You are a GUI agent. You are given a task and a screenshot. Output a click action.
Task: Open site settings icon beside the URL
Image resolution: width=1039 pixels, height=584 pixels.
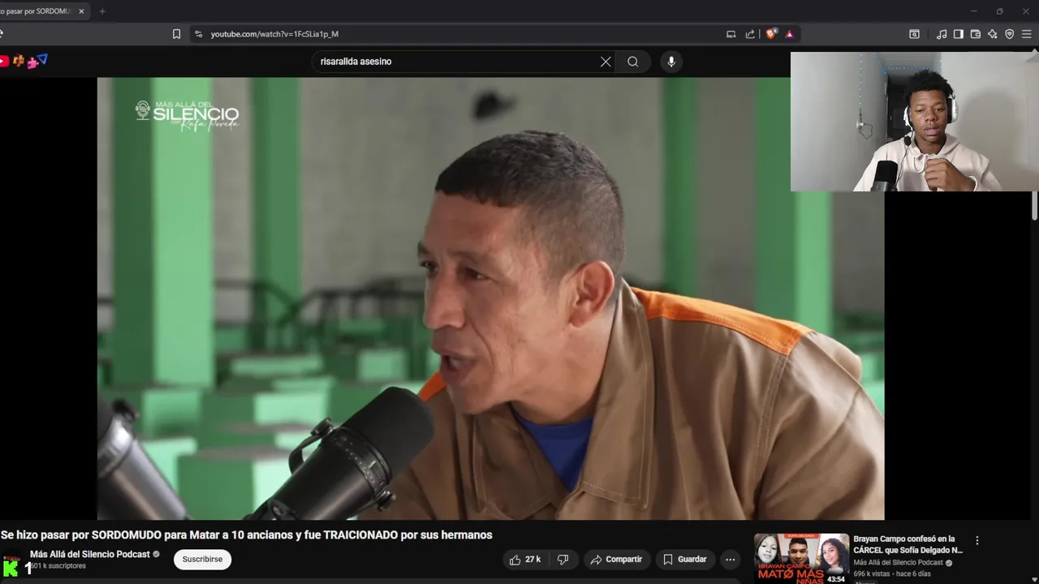(198, 34)
